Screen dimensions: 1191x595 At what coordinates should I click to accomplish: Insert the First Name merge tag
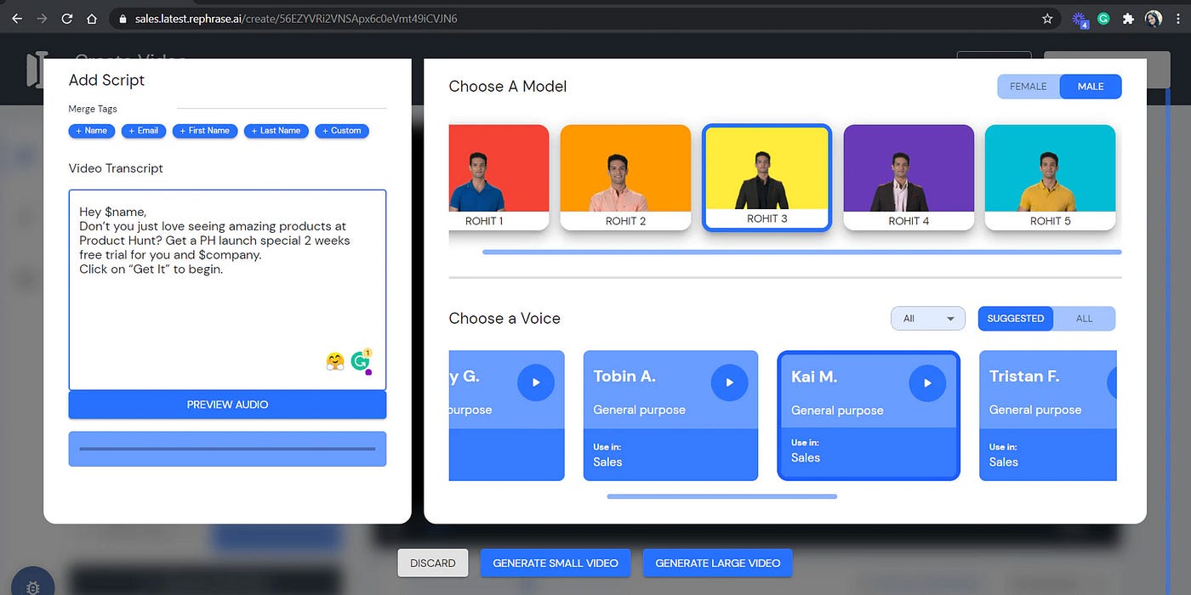[204, 131]
